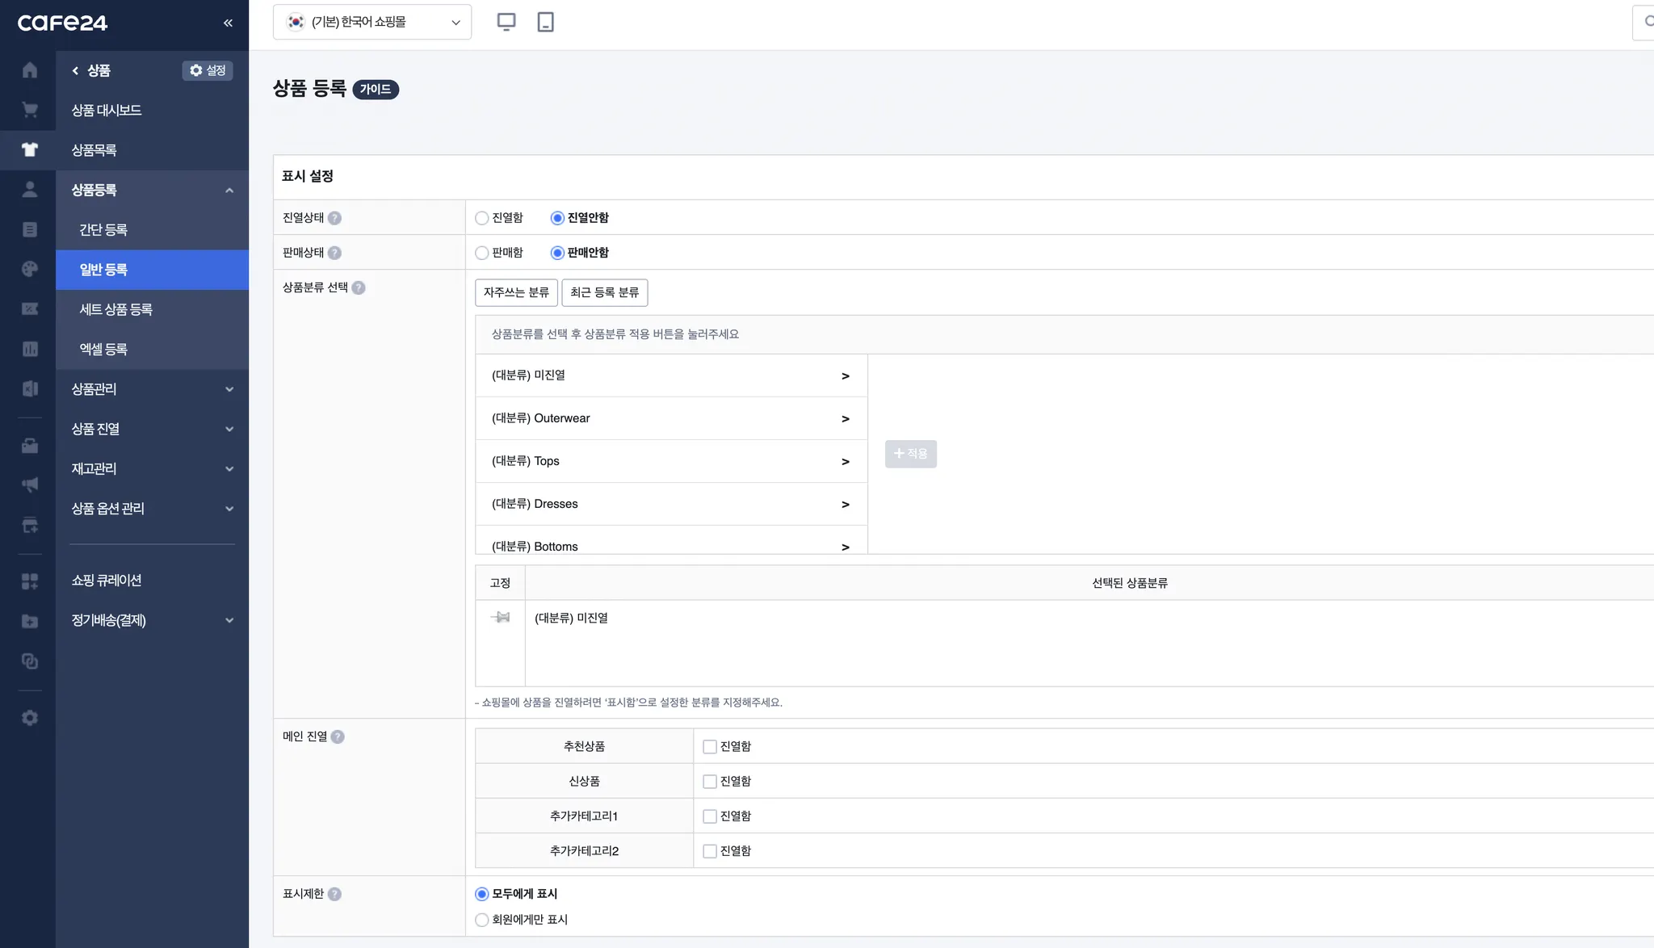Image resolution: width=1654 pixels, height=948 pixels.
Task: Click the pin icon beside 미진열 category
Action: pos(501,618)
